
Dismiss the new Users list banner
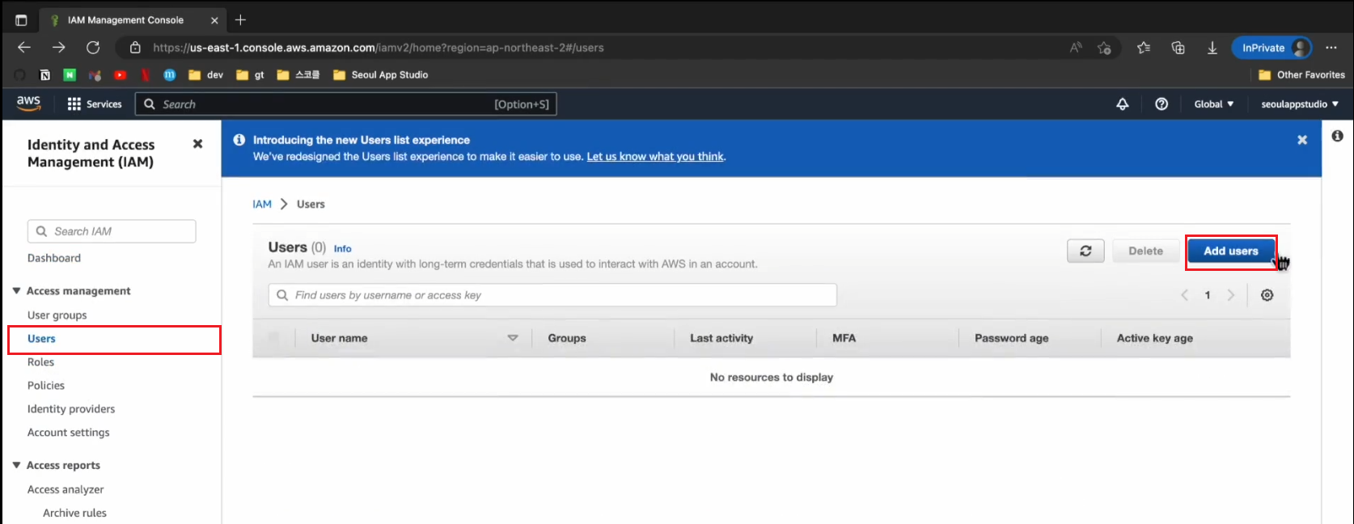1302,140
